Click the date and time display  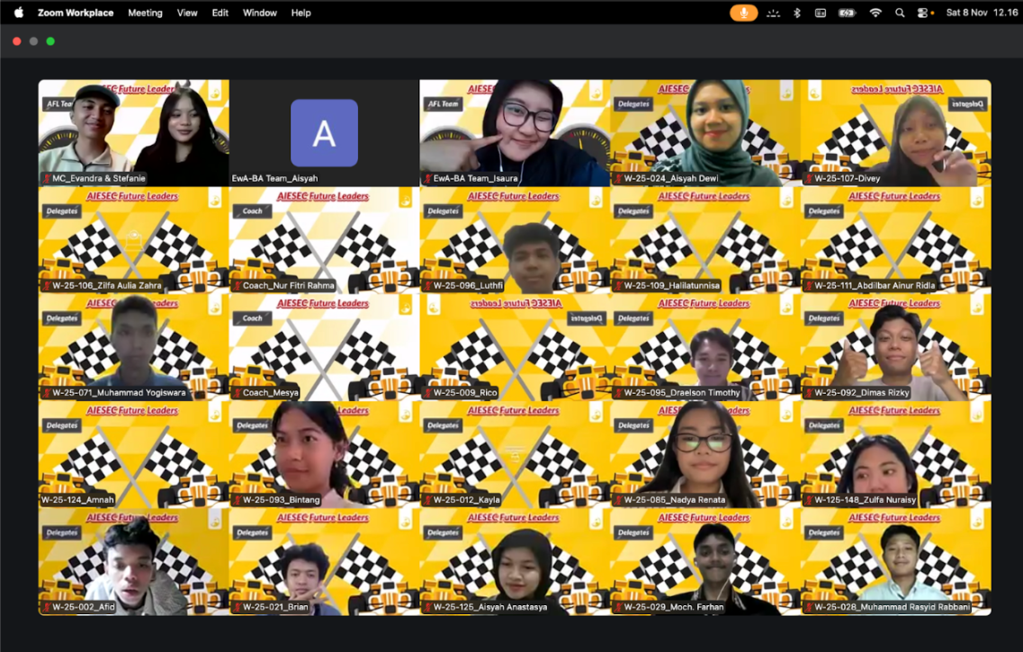(982, 13)
